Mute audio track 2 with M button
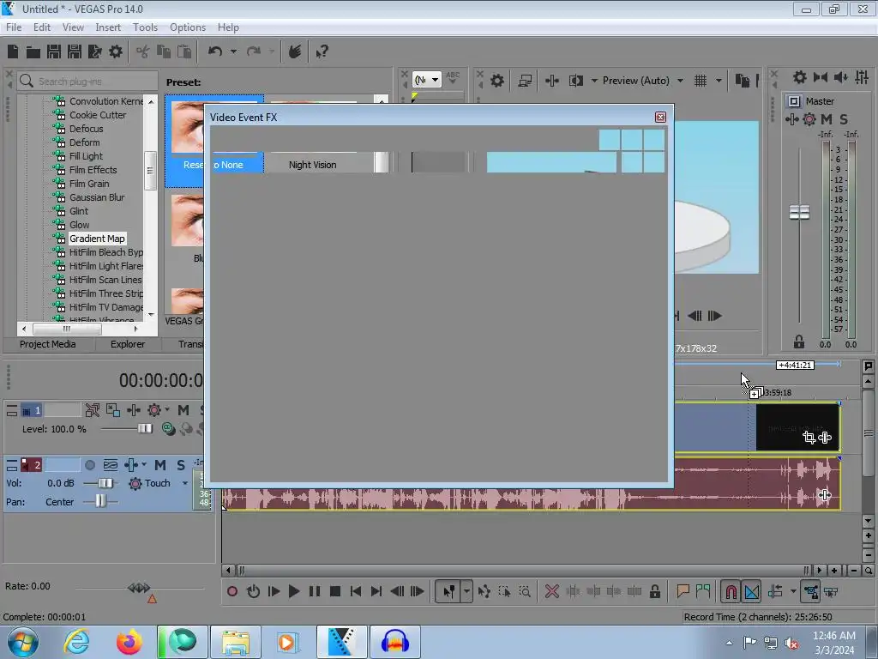 (x=160, y=465)
